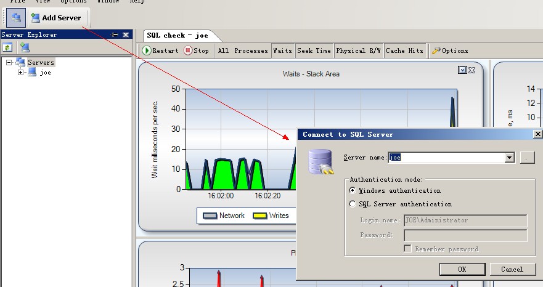The width and height of the screenshot is (543, 287).
Task: Click the Add Server toolbar button
Action: point(55,18)
